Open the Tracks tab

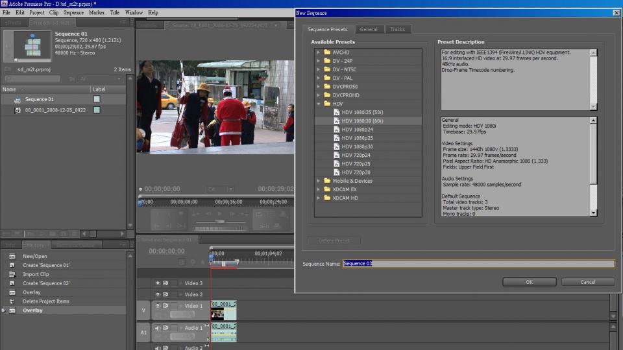point(397,29)
